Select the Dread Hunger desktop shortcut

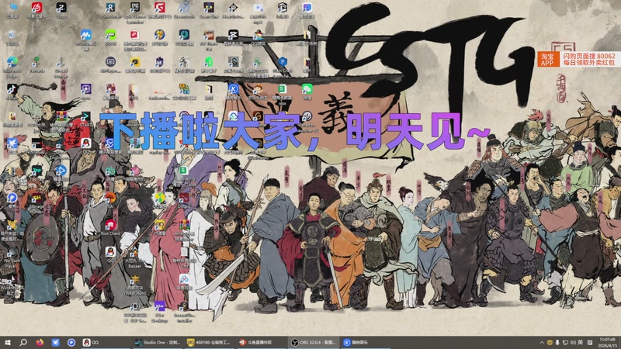pos(61,67)
